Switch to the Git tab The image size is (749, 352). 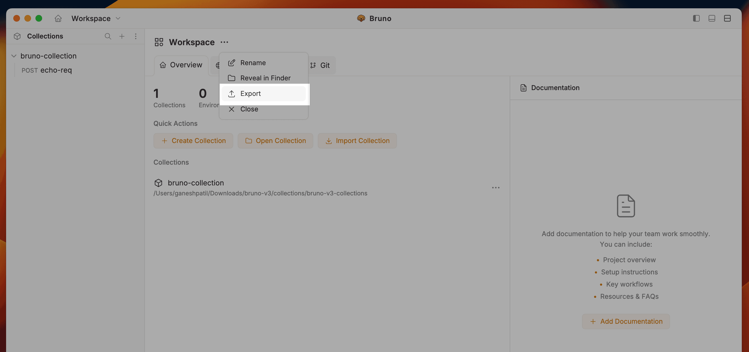[321, 65]
